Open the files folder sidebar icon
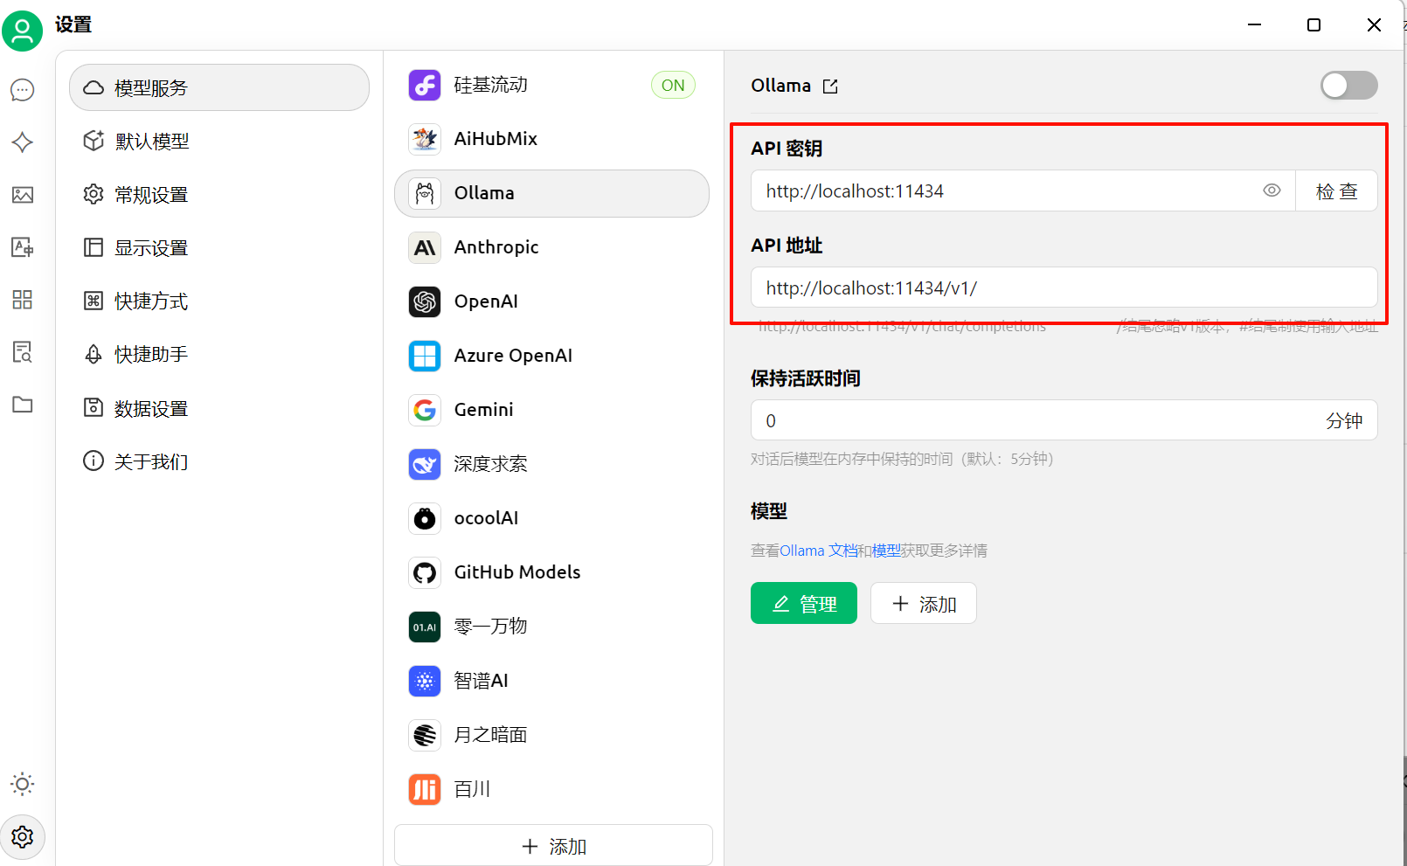Viewport: 1407px width, 866px height. tap(23, 405)
